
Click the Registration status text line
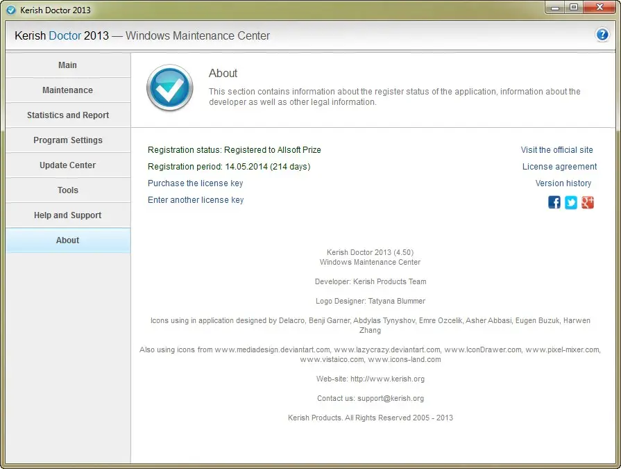234,150
